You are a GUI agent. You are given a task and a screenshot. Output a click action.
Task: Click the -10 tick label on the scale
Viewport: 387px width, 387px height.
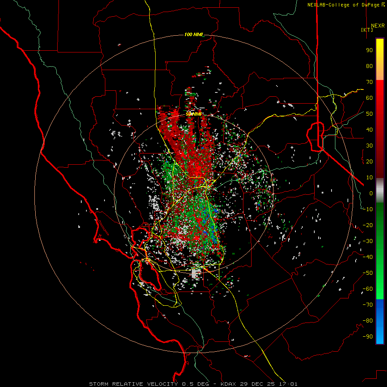click(x=368, y=209)
